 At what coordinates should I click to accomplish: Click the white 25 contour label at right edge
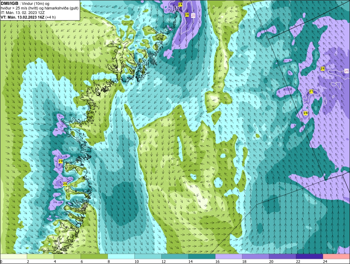[x=346, y=71]
